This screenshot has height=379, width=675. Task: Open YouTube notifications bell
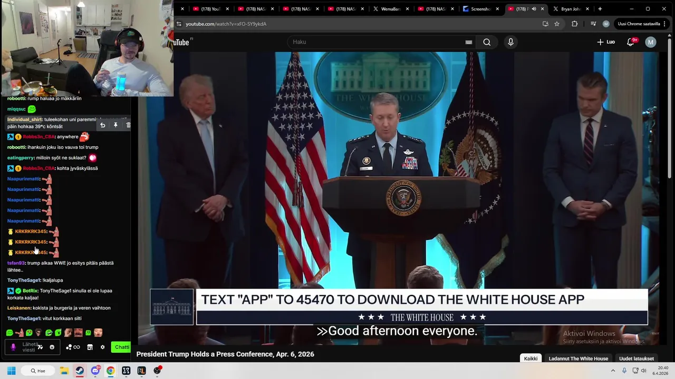point(631,42)
